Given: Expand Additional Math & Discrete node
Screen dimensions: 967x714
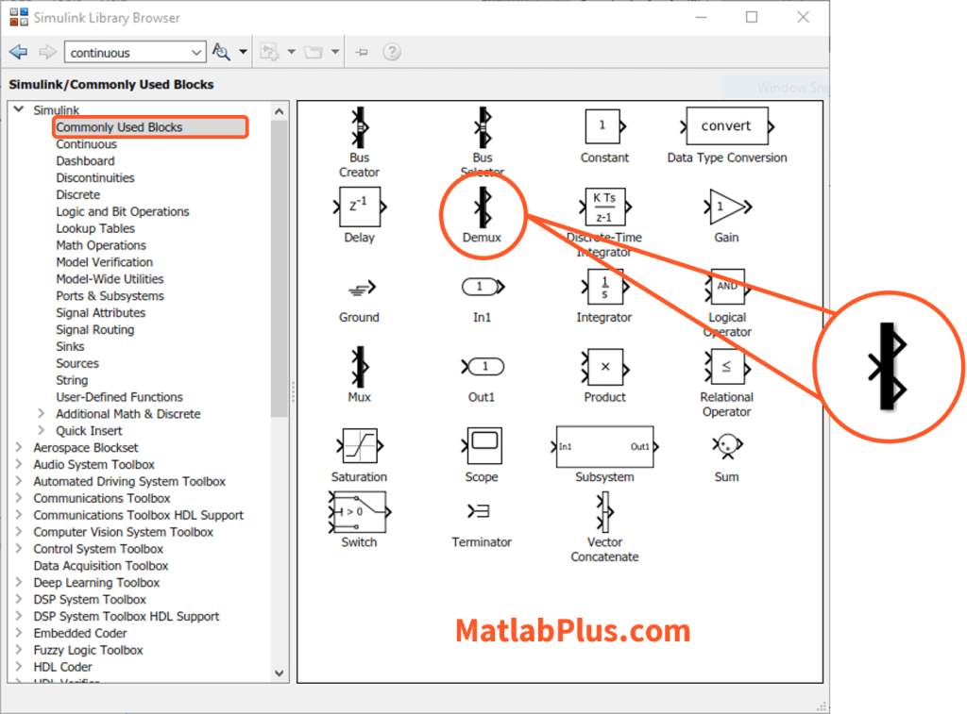Looking at the screenshot, I should tap(41, 414).
